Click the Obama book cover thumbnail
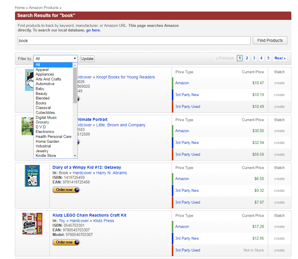Screen dimensions: 298x259 (x=28, y=126)
